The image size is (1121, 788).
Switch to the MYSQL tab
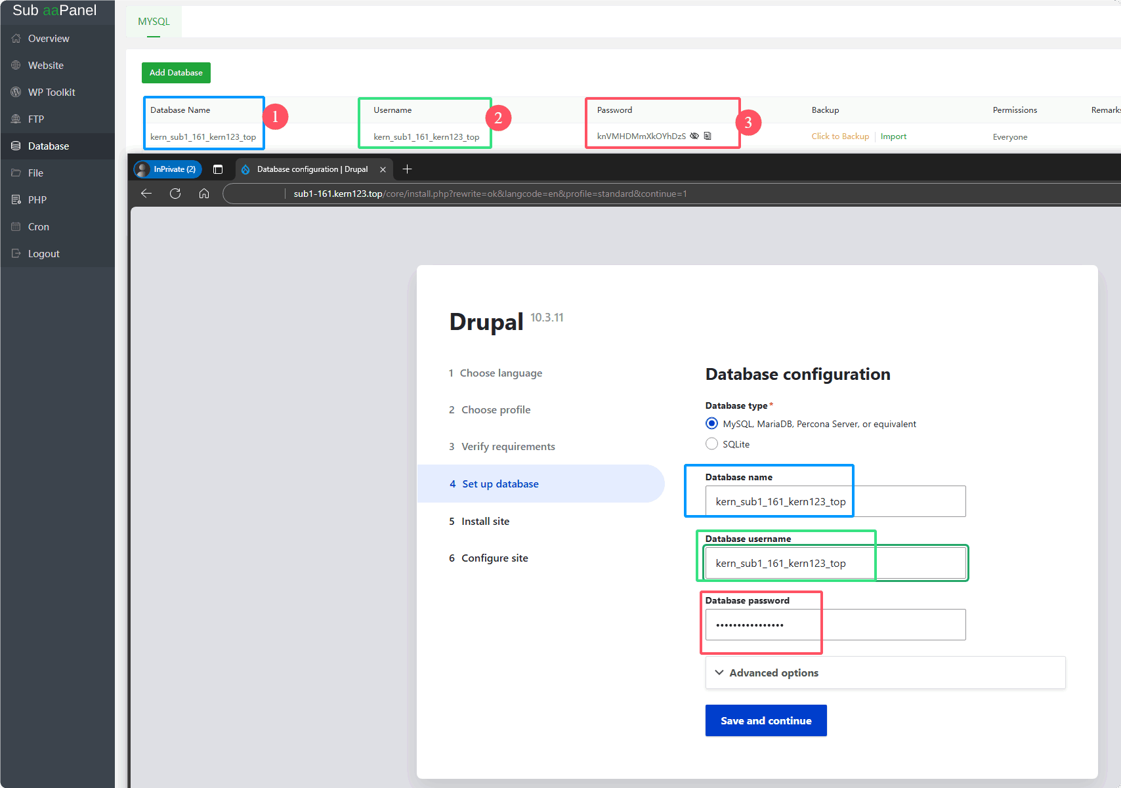154,22
